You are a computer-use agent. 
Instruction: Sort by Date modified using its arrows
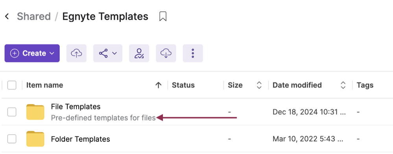[343, 85]
